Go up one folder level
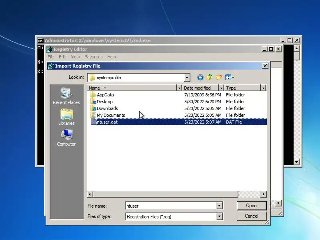 pos(209,77)
